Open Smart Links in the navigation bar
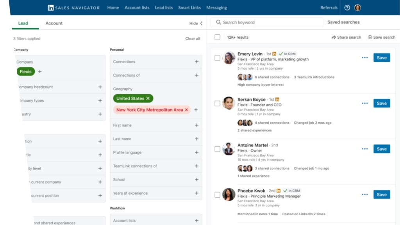 [x=189, y=8]
